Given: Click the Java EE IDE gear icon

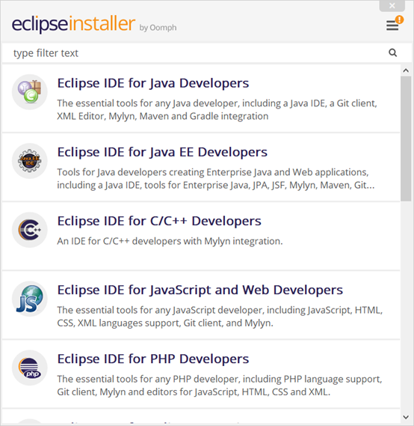Looking at the screenshot, I should (x=30, y=161).
